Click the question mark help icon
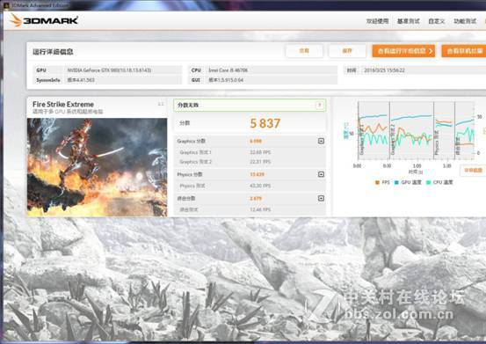The width and height of the screenshot is (486, 344). click(319, 106)
